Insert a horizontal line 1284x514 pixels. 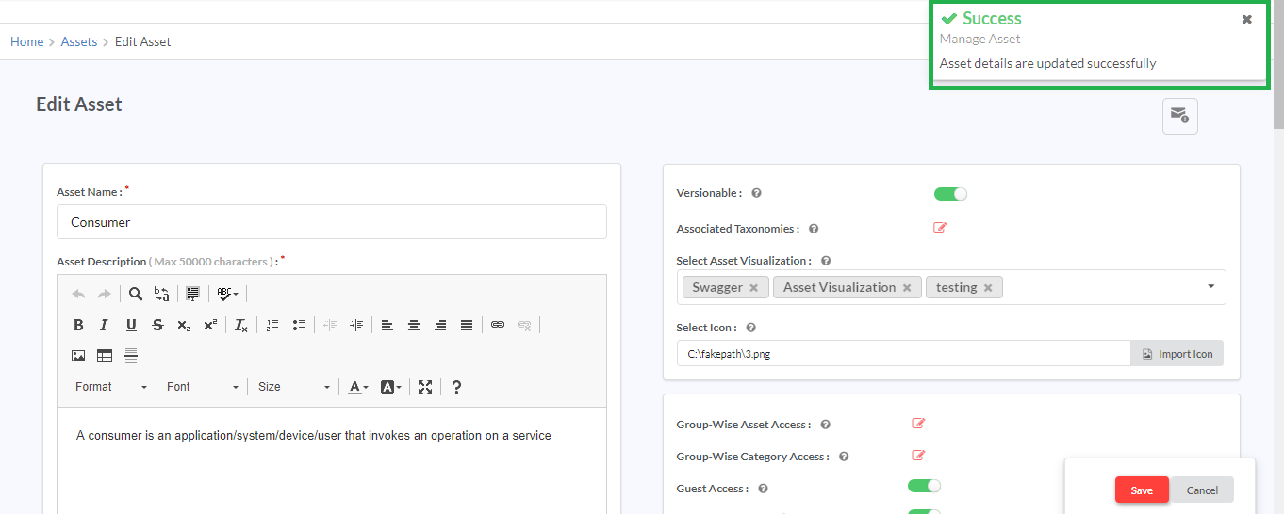click(131, 356)
